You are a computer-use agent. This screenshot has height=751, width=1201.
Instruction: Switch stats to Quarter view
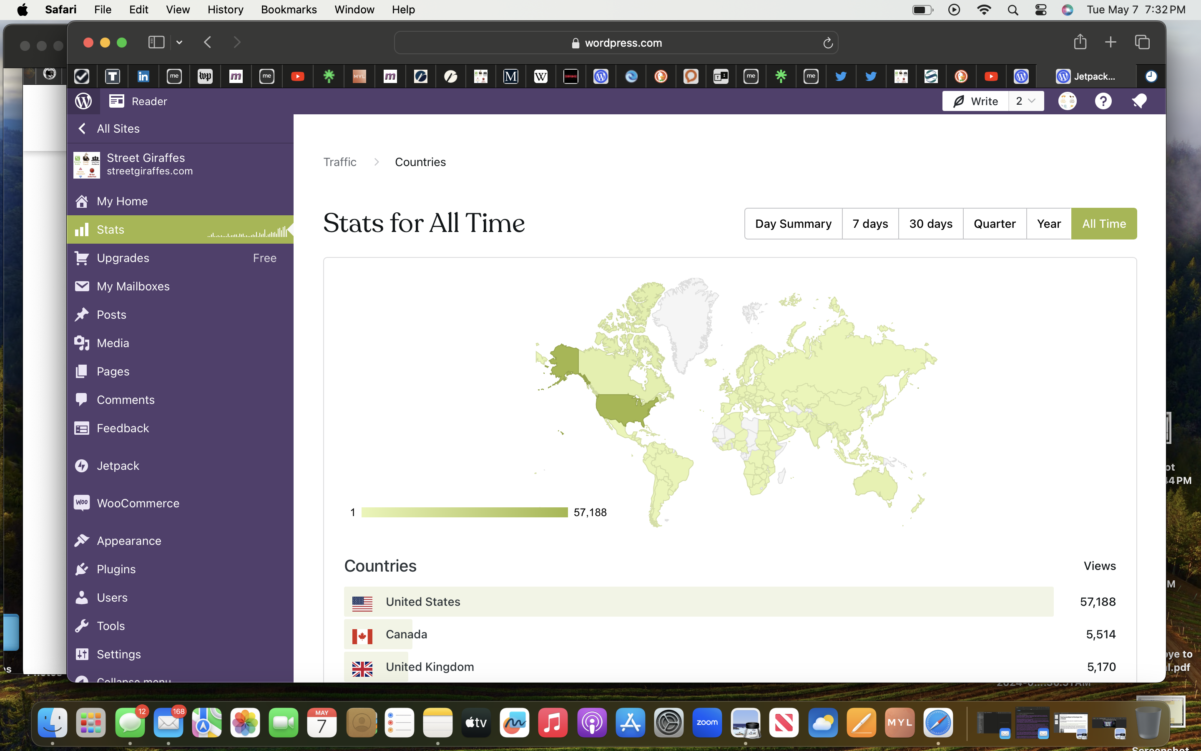coord(994,224)
